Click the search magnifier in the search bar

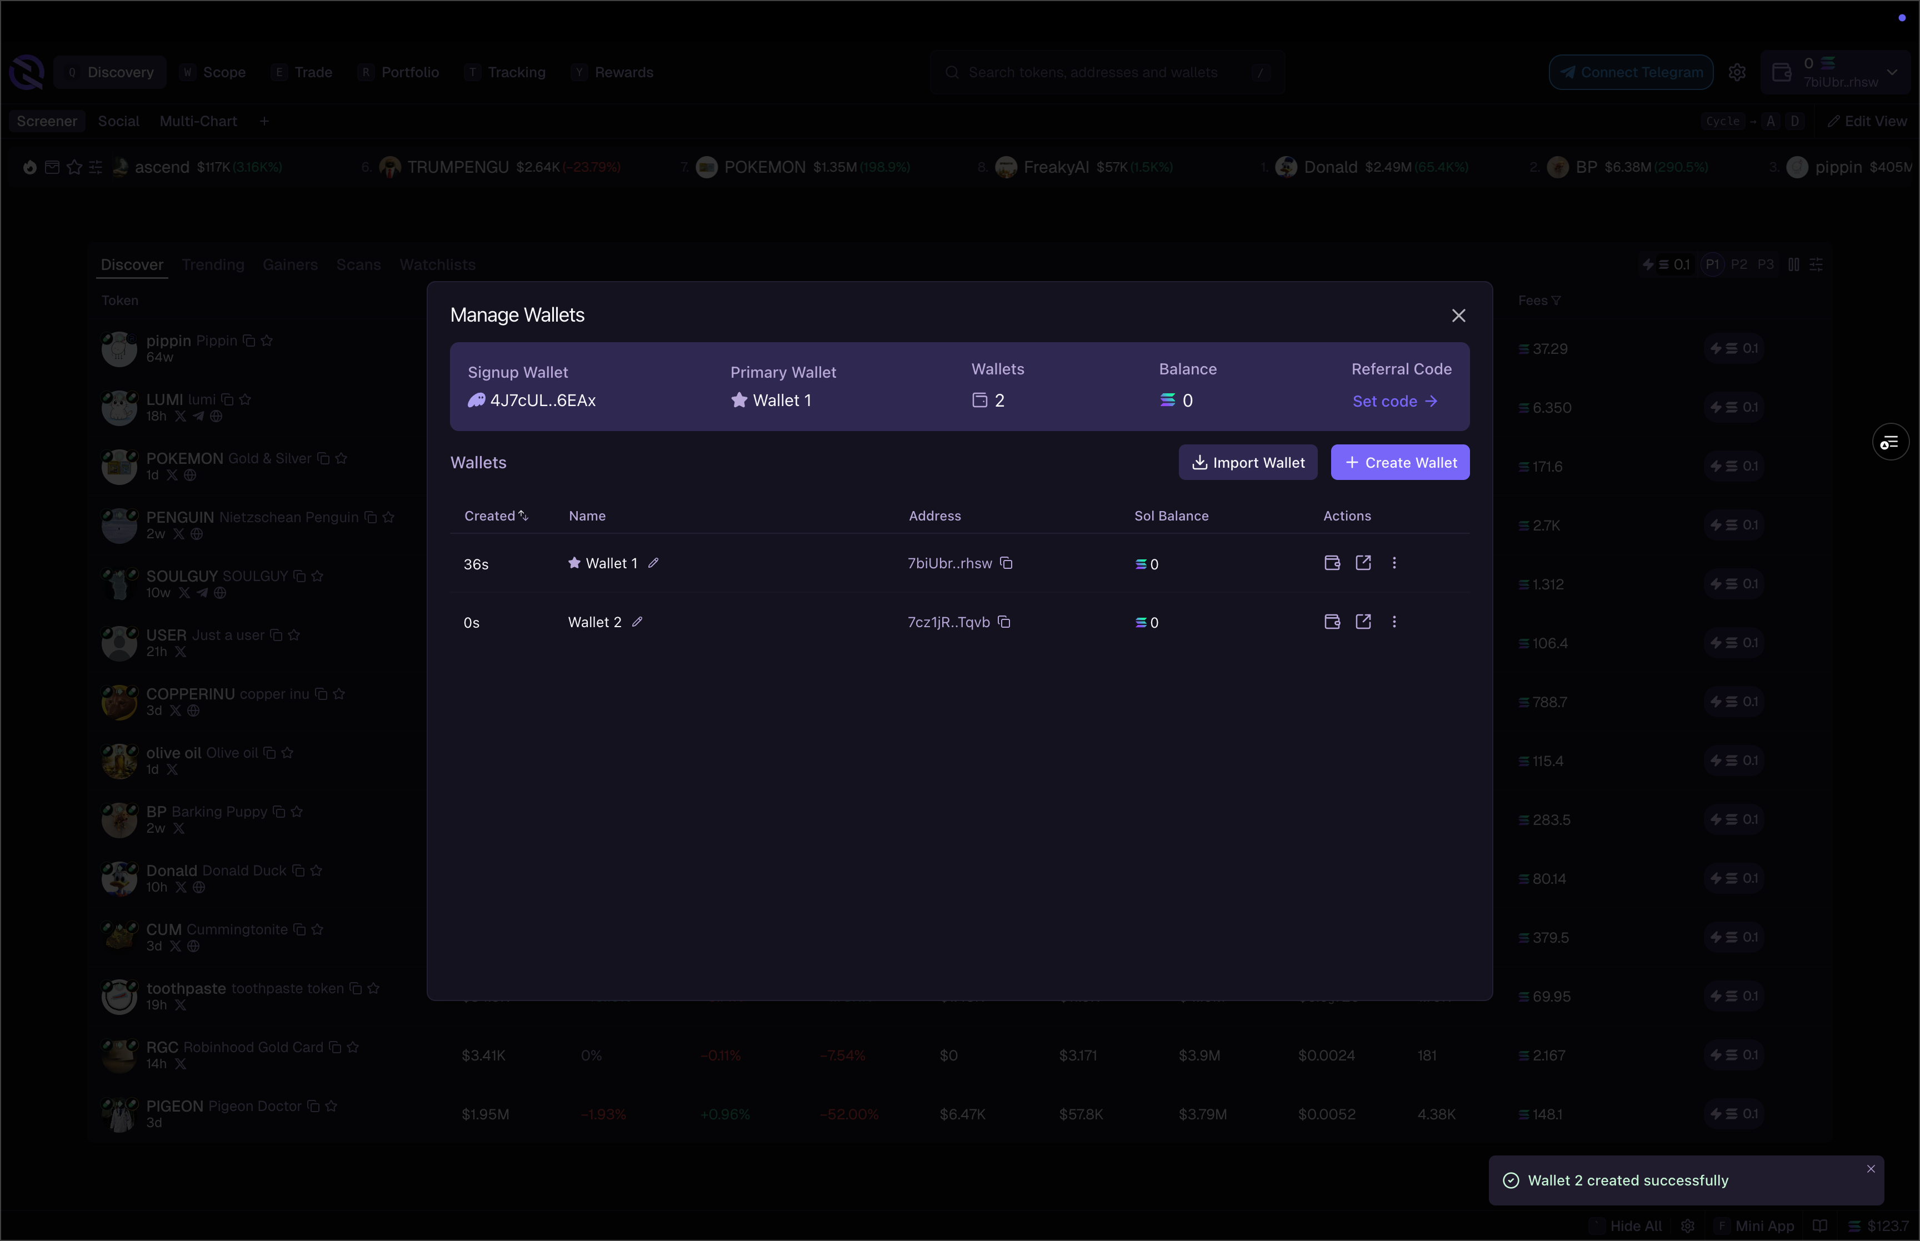pyautogui.click(x=953, y=72)
